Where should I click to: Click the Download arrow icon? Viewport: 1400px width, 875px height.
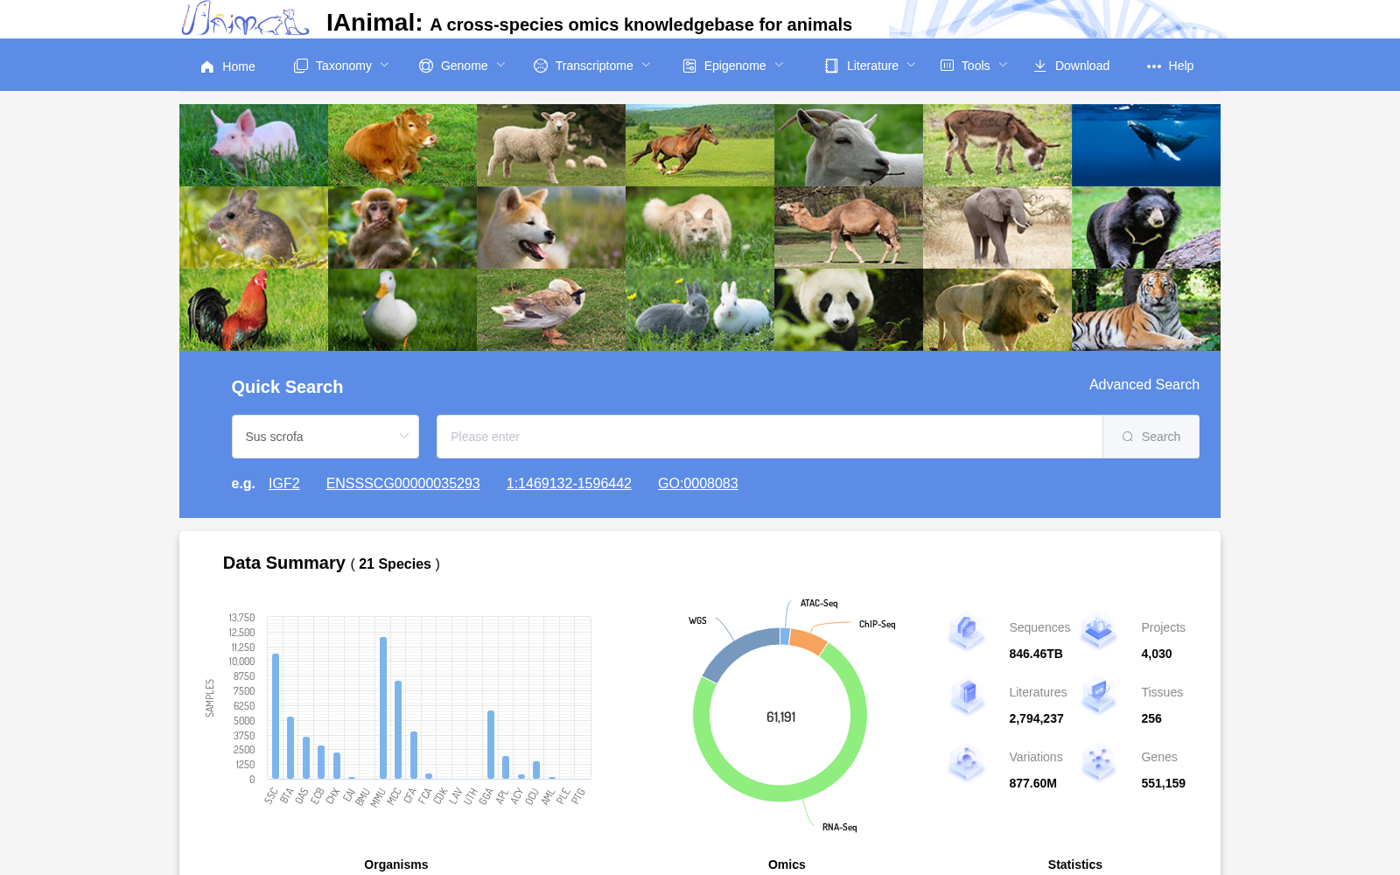point(1039,66)
